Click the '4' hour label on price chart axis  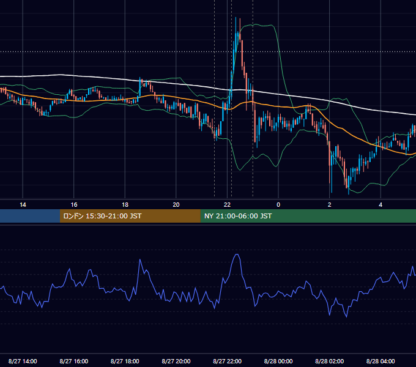[x=381, y=205]
